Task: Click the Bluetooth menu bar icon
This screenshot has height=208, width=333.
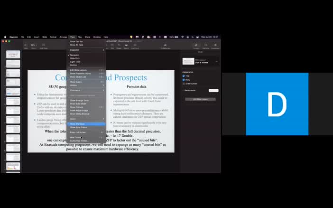Action: tap(160, 37)
